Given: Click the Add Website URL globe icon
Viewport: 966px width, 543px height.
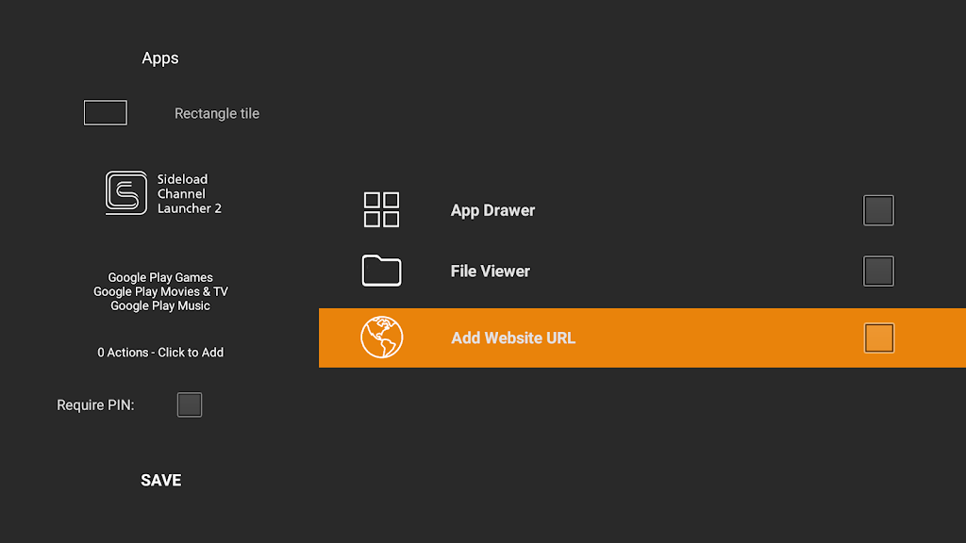Looking at the screenshot, I should (382, 337).
